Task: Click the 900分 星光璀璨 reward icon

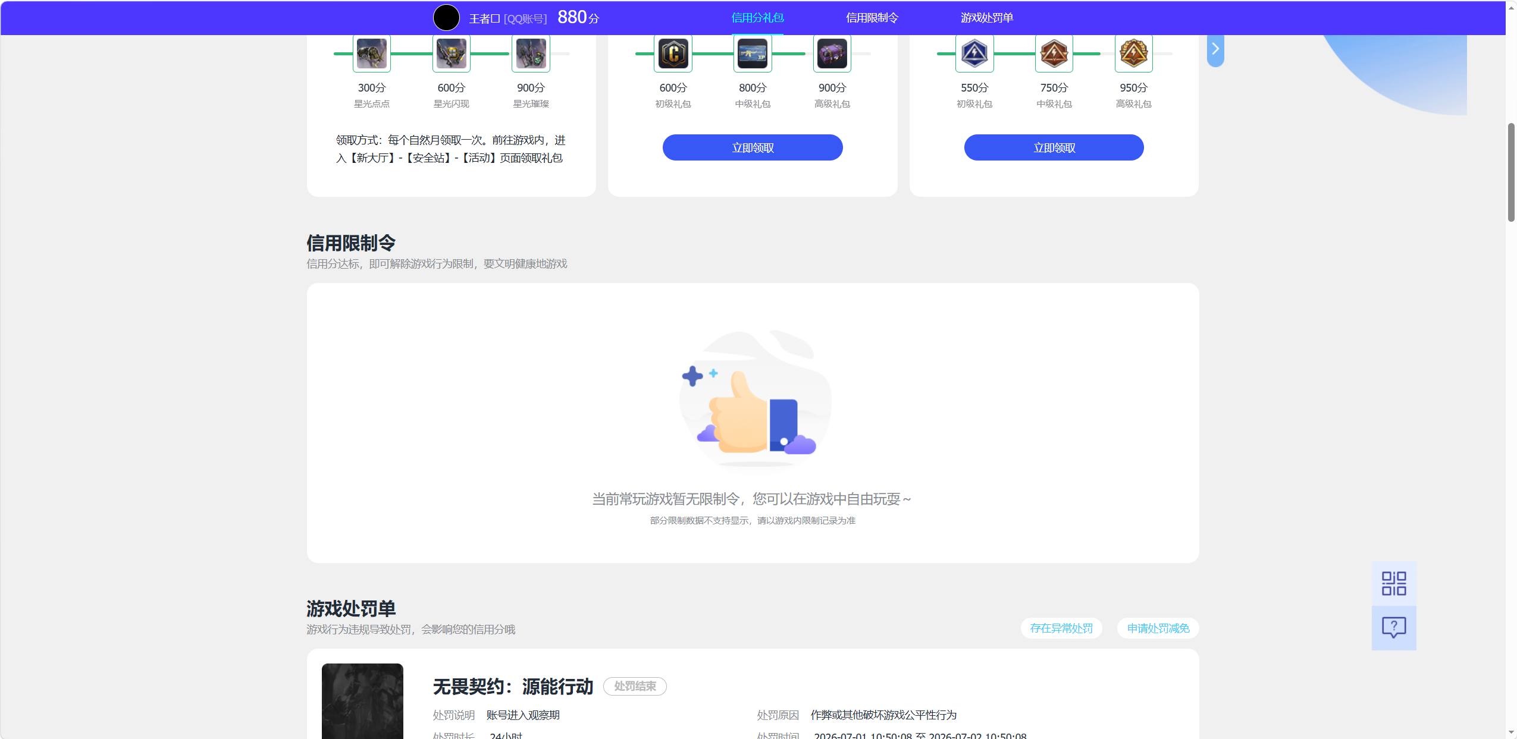Action: click(531, 54)
